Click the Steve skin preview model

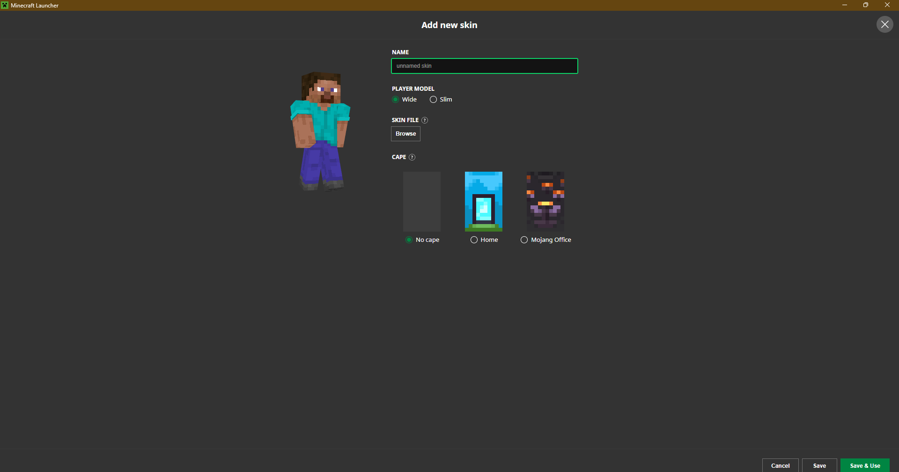tap(321, 131)
